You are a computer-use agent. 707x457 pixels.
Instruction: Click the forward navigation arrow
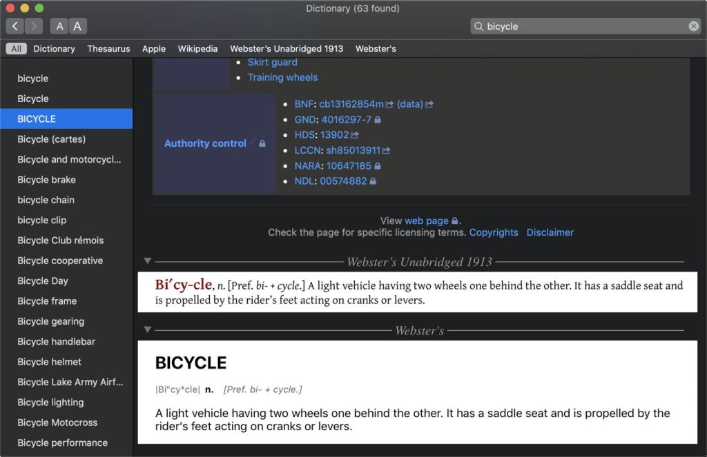[33, 26]
